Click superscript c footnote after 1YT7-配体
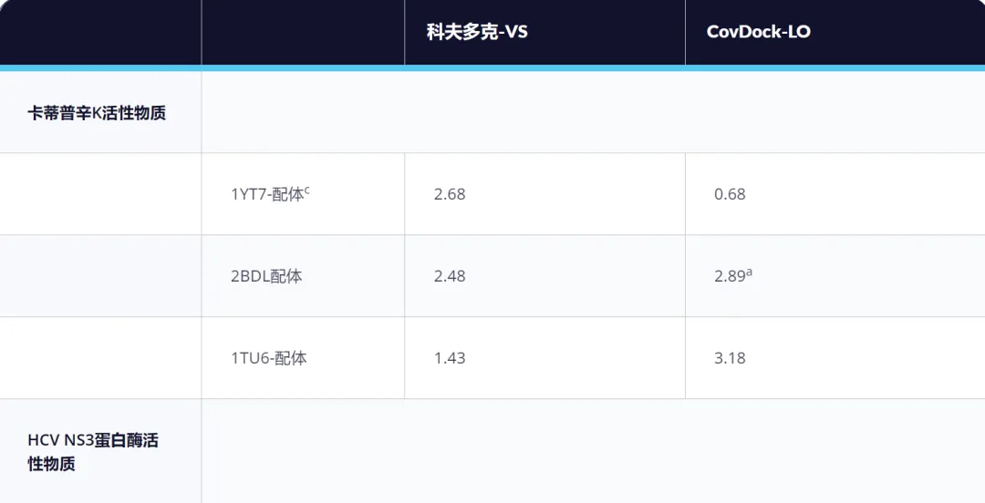The image size is (985, 503). [x=307, y=190]
